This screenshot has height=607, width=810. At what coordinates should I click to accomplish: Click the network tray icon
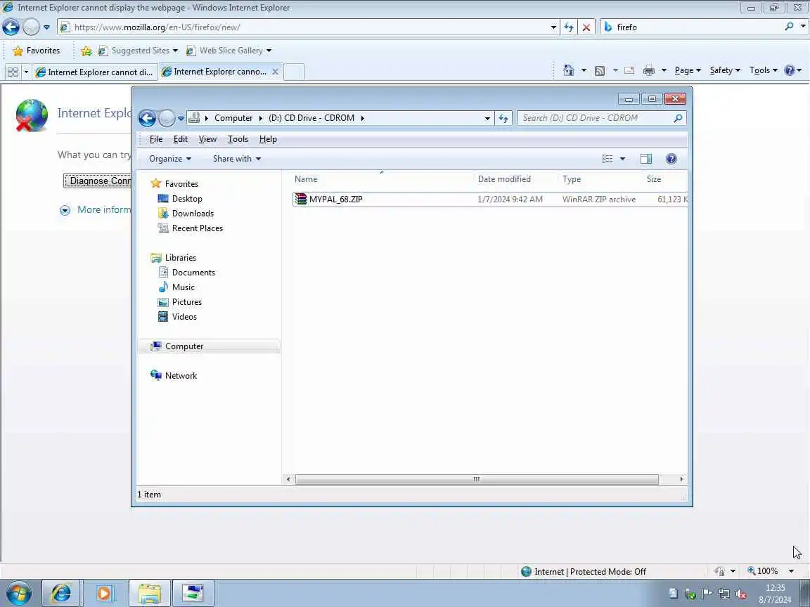click(724, 594)
